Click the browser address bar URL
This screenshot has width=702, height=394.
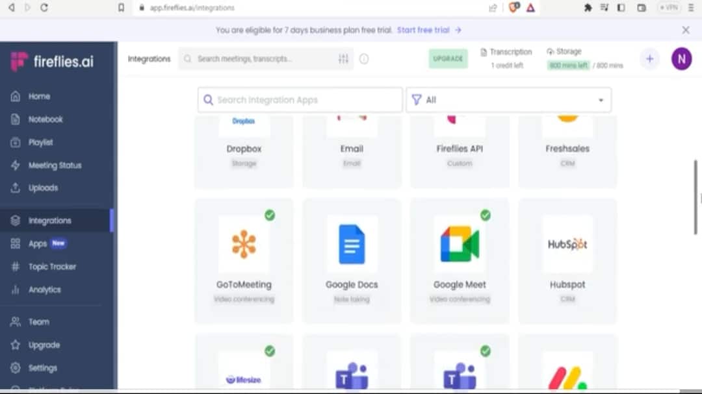coord(192,8)
